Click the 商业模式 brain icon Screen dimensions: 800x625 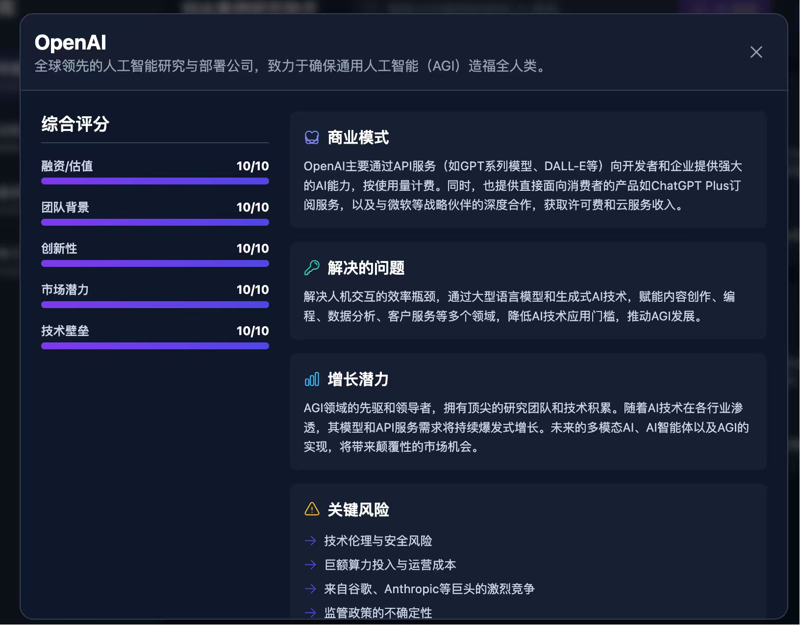312,137
